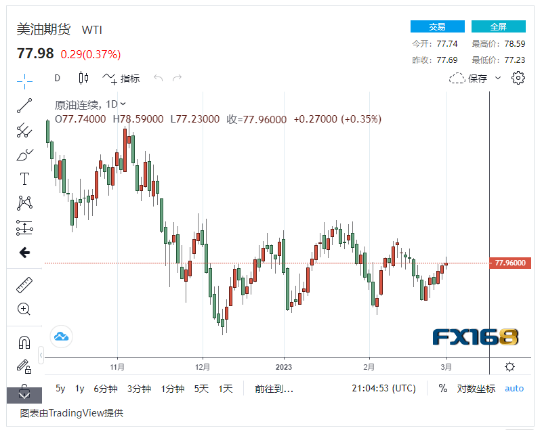Pick the brush drawing tool

[24, 154]
